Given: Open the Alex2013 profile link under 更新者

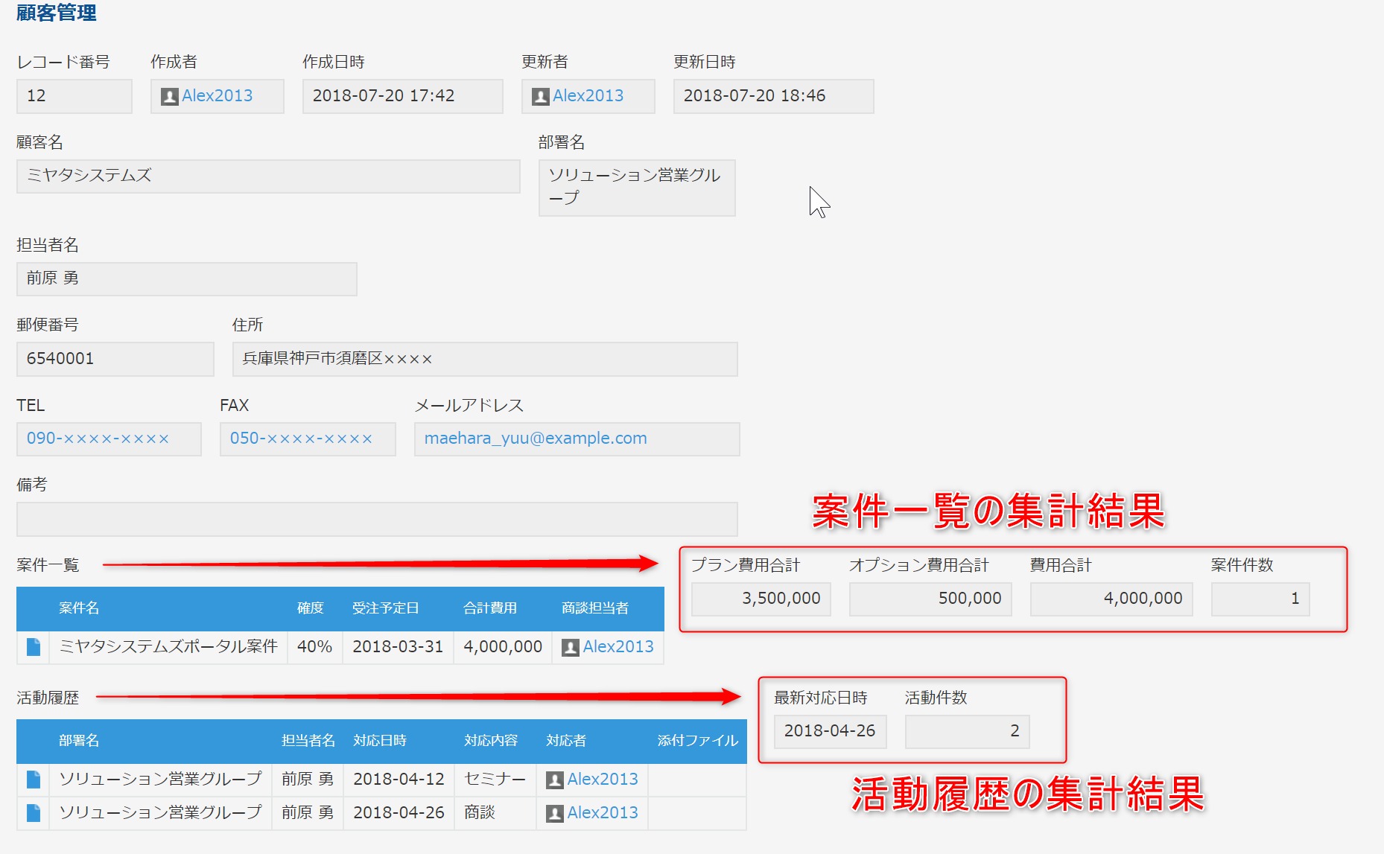Looking at the screenshot, I should click(588, 95).
